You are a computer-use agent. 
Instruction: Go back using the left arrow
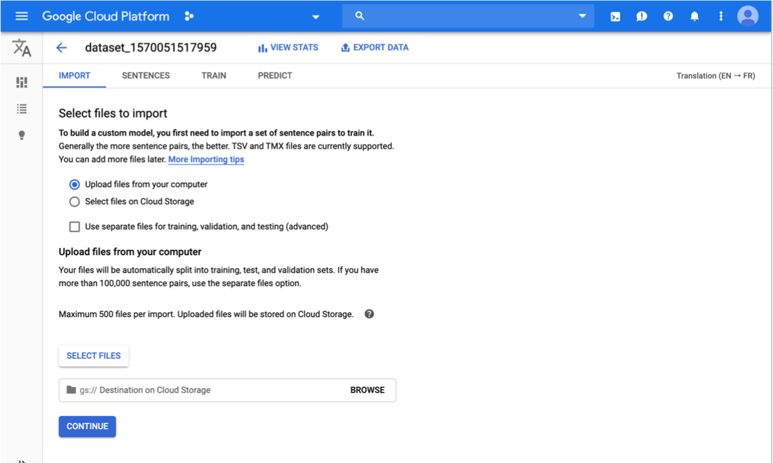tap(61, 47)
